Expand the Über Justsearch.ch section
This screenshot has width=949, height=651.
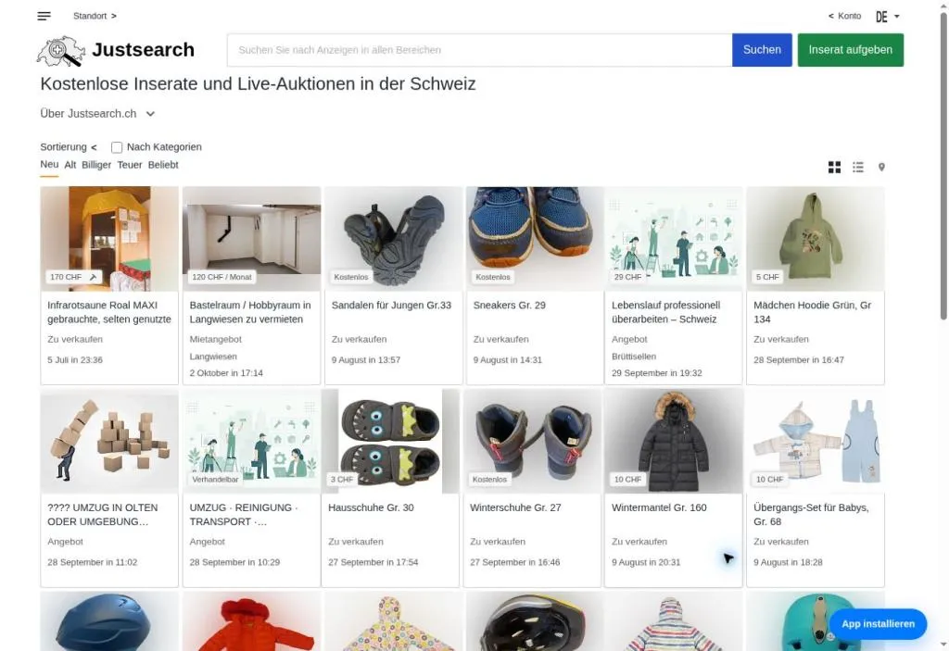[97, 114]
